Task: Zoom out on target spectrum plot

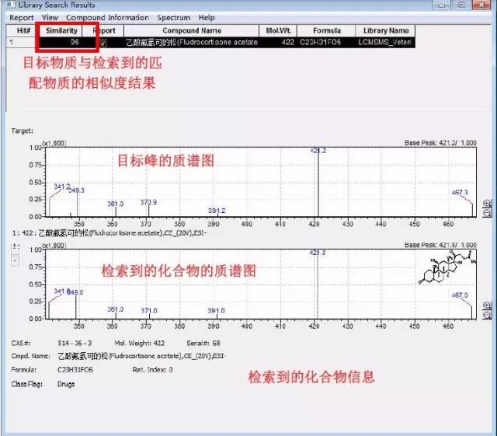Action: coord(487,214)
